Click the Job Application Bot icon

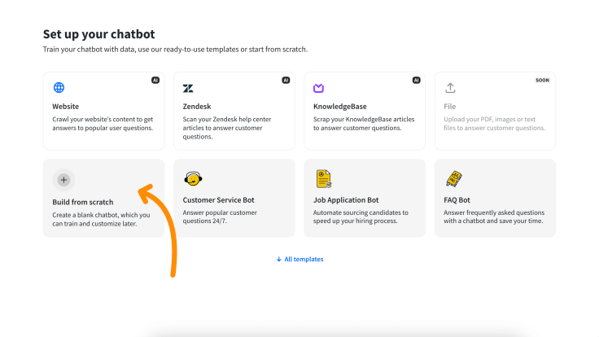323,179
